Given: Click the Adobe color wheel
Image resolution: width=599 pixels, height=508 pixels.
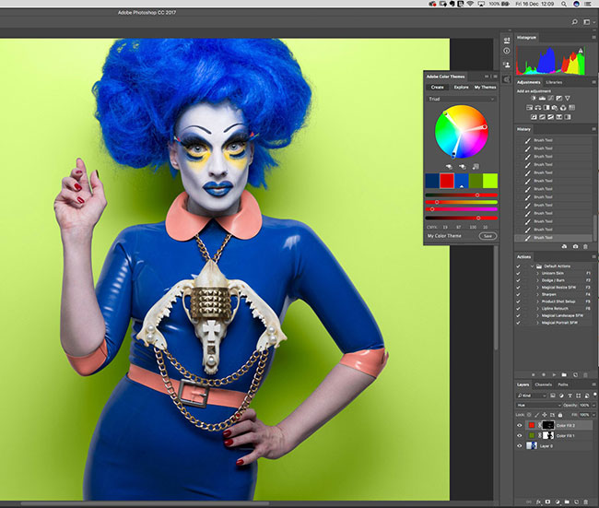Looking at the screenshot, I should pyautogui.click(x=462, y=132).
